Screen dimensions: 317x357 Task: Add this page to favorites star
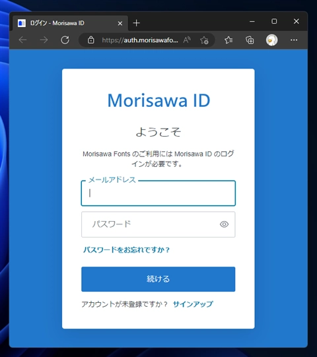click(x=204, y=40)
